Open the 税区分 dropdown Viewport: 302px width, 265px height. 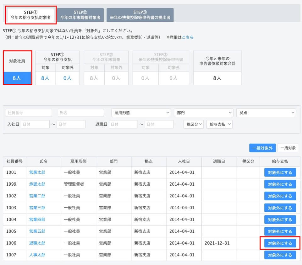tap(193, 124)
